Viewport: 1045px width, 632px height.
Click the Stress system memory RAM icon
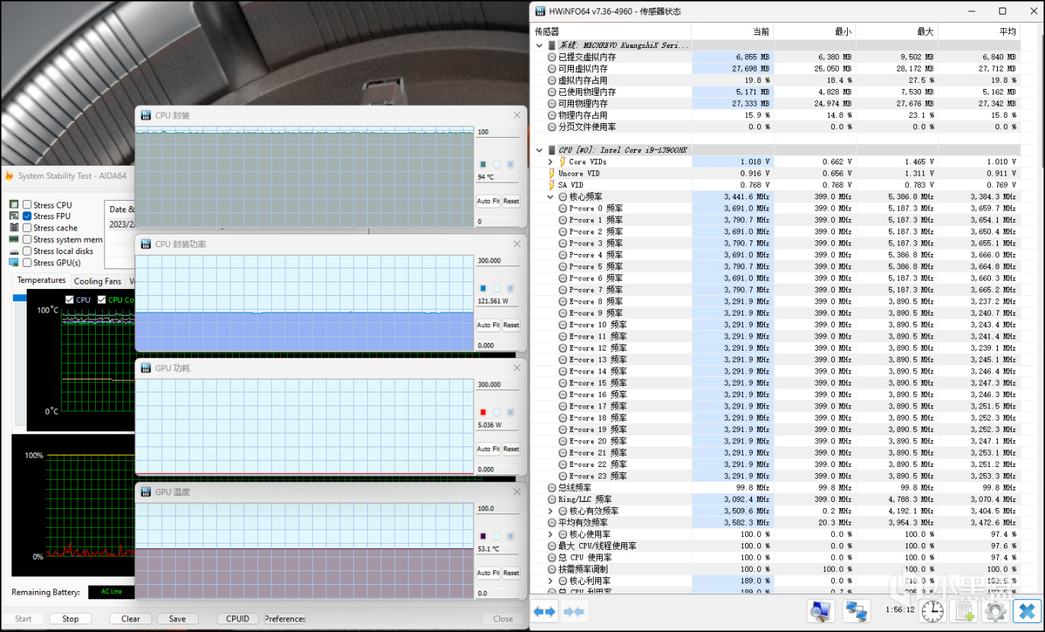point(14,240)
